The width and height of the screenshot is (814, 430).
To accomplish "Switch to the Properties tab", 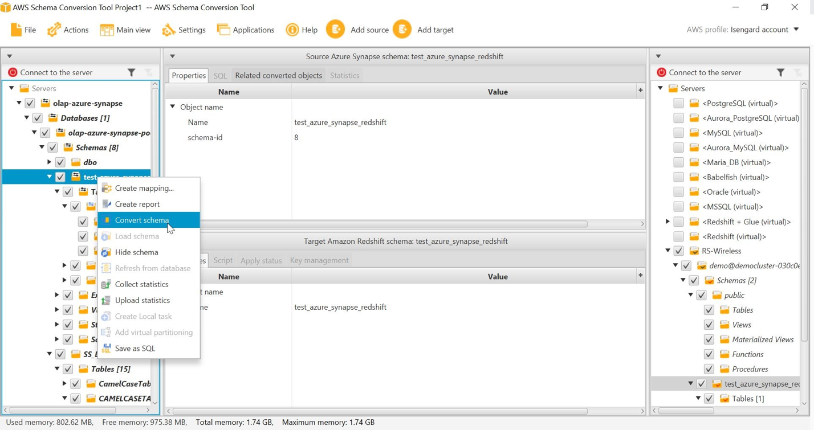I will point(189,75).
